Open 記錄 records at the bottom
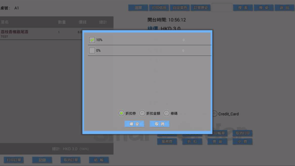The width and height of the screenshot is (295, 166). pyautogui.click(x=42, y=160)
